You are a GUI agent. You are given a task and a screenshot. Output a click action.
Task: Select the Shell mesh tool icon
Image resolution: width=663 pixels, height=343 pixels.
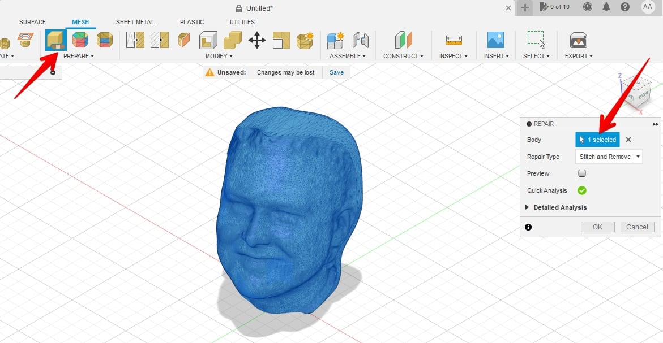[x=208, y=40]
